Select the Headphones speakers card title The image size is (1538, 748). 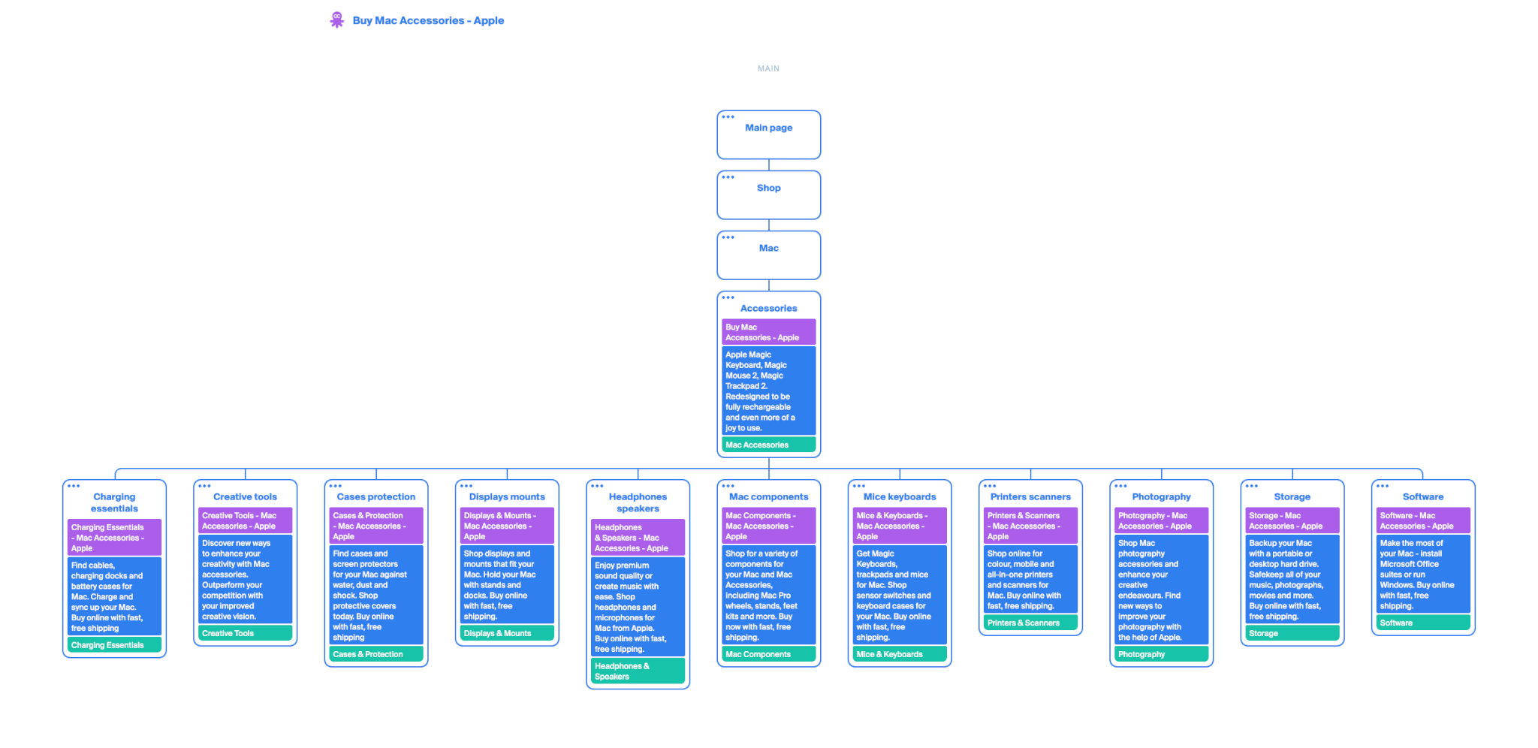(638, 502)
